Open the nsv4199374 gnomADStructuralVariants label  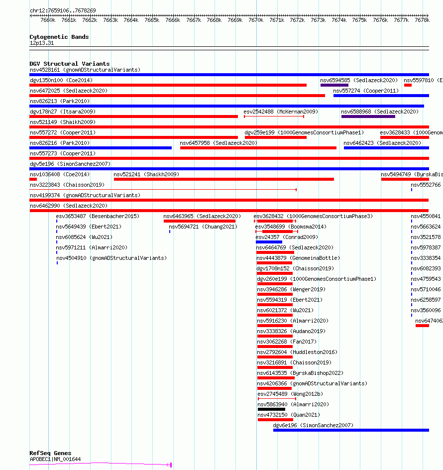pyautogui.click(x=85, y=196)
